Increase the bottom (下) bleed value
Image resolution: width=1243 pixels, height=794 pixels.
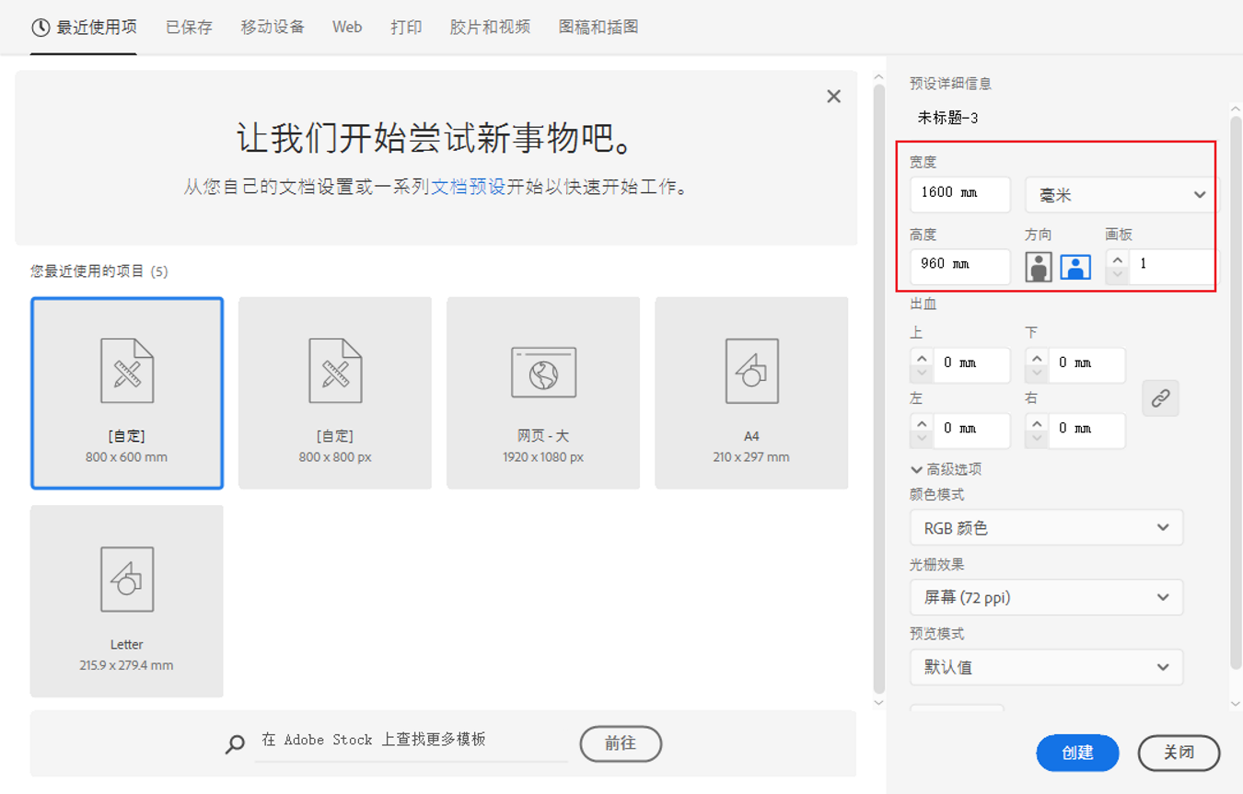[x=1037, y=358]
